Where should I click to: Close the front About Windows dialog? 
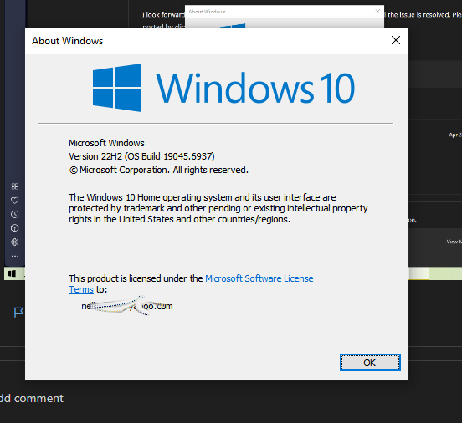pyautogui.click(x=395, y=40)
